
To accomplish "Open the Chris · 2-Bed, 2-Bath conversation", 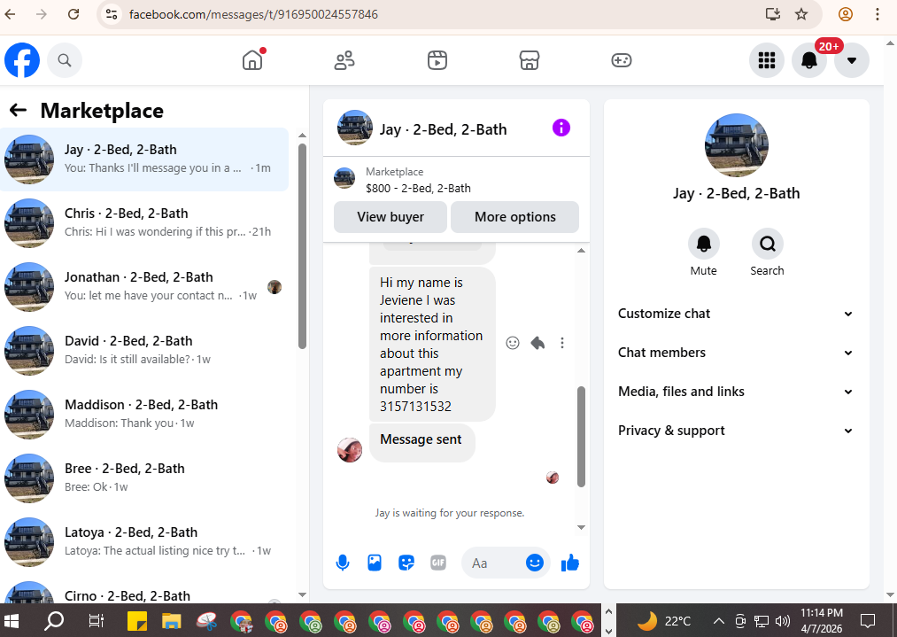I will point(144,222).
